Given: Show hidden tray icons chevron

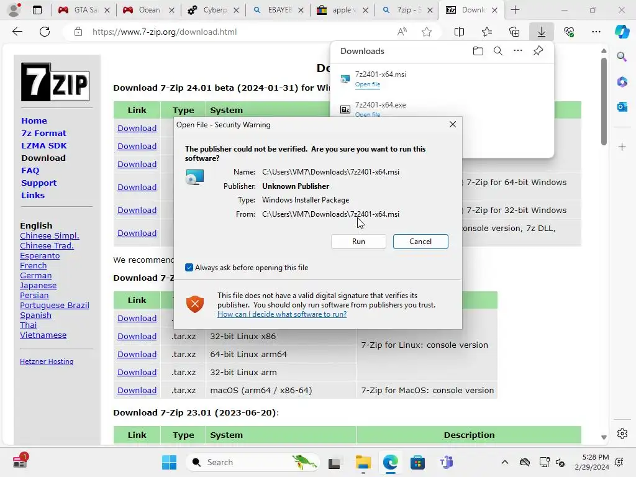Looking at the screenshot, I should pos(504,462).
